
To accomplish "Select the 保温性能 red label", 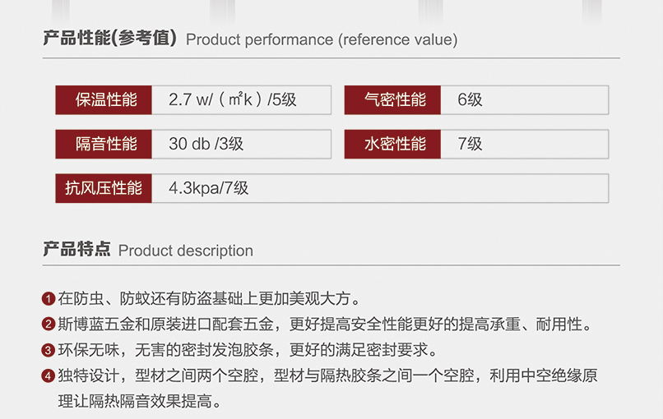I will pos(104,100).
